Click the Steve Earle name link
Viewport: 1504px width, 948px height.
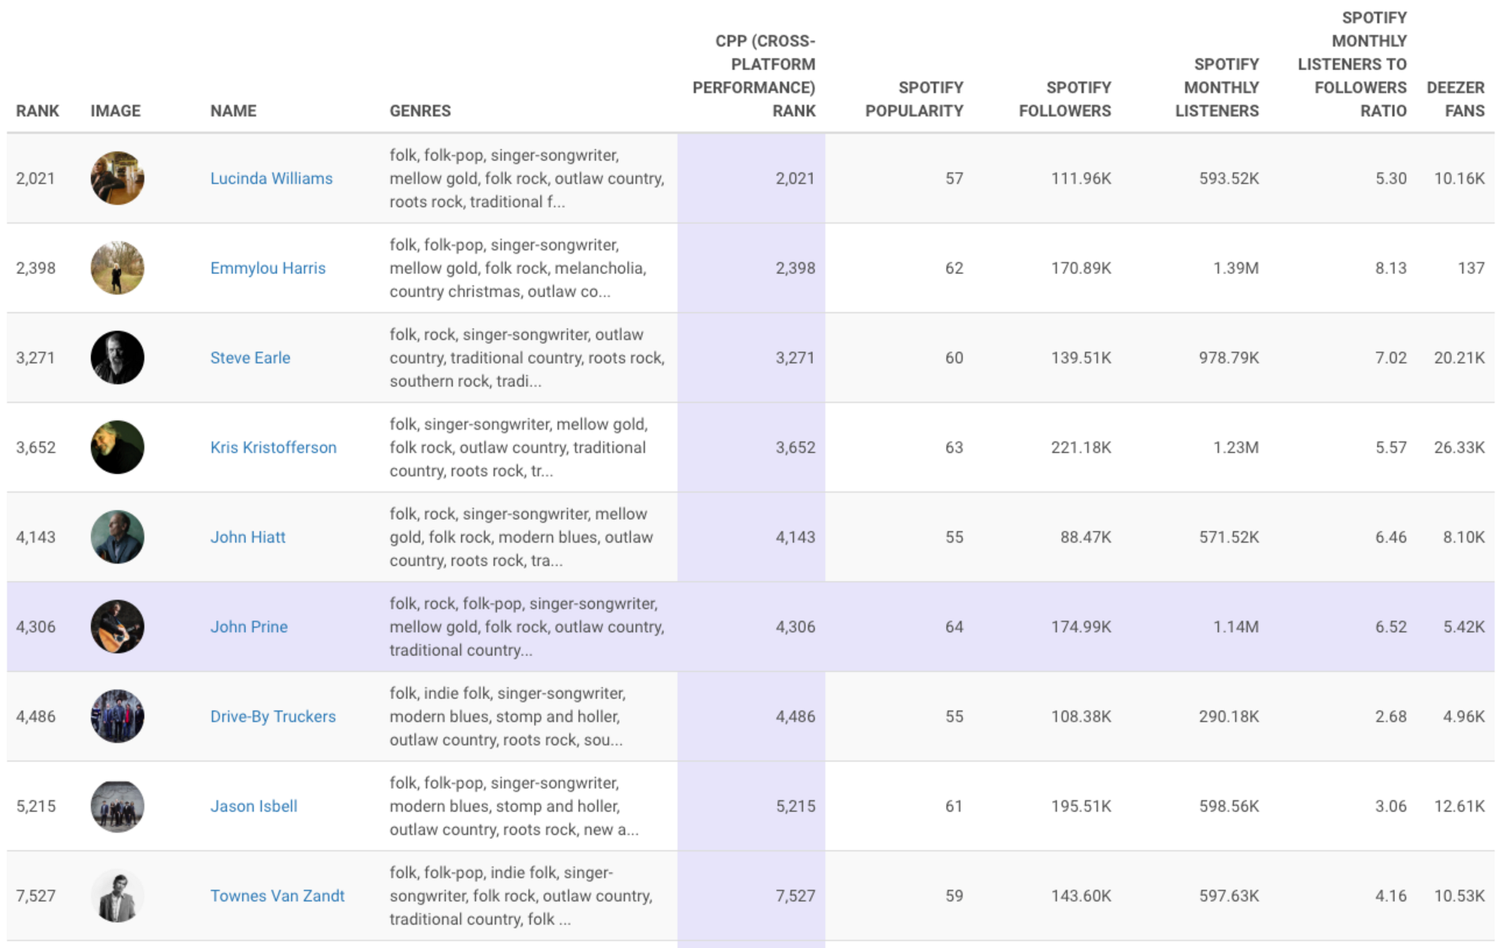click(250, 357)
